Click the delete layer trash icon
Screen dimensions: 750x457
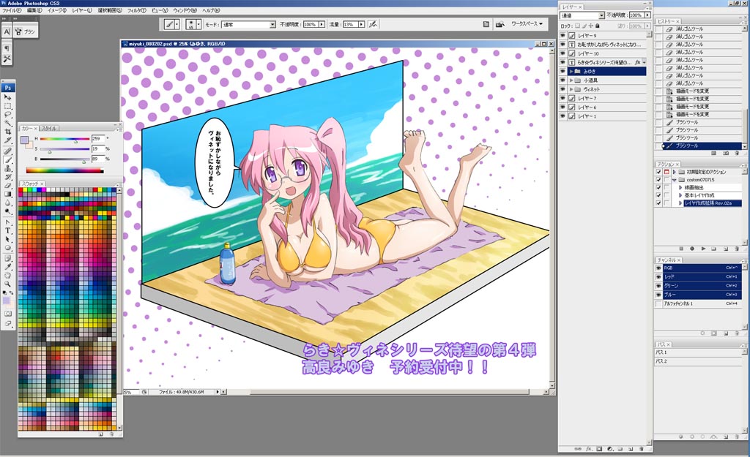[x=642, y=449]
